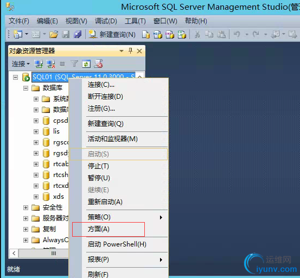
Task: Choose 连接(C)... in context menu
Action: pyautogui.click(x=119, y=85)
